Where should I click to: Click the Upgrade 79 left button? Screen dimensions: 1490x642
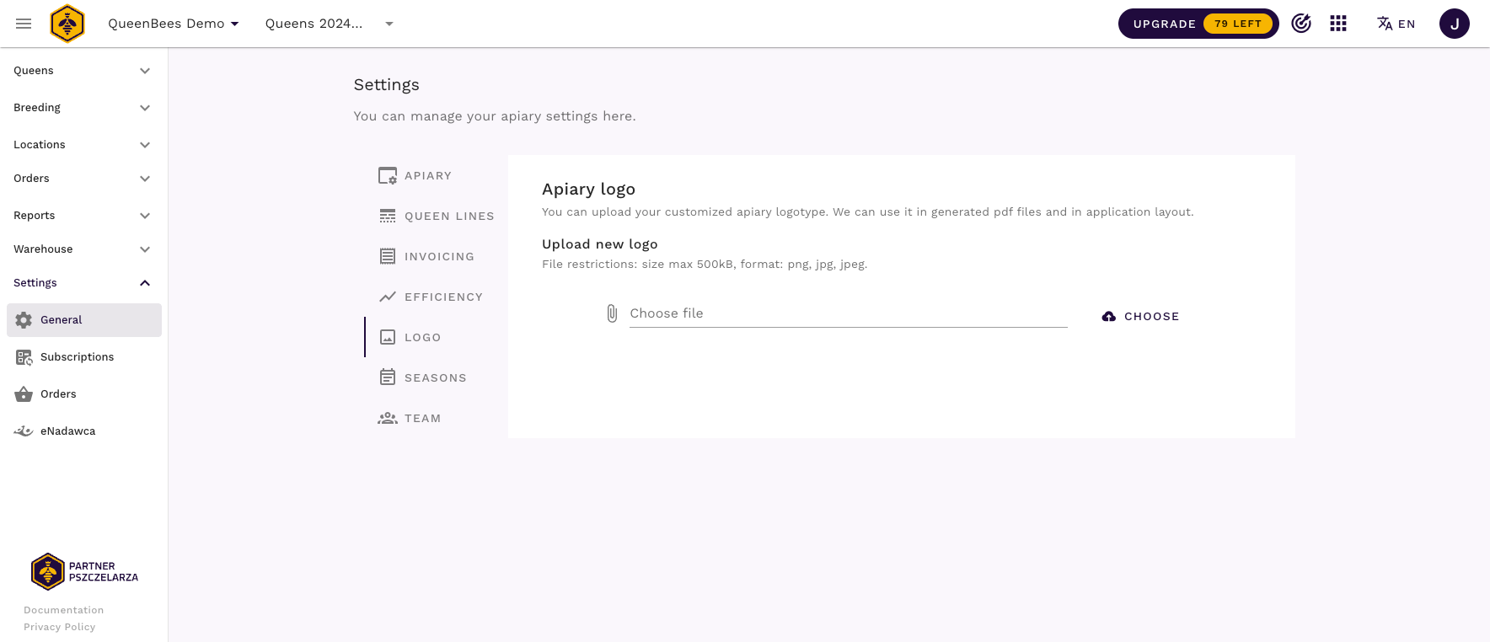(1198, 24)
